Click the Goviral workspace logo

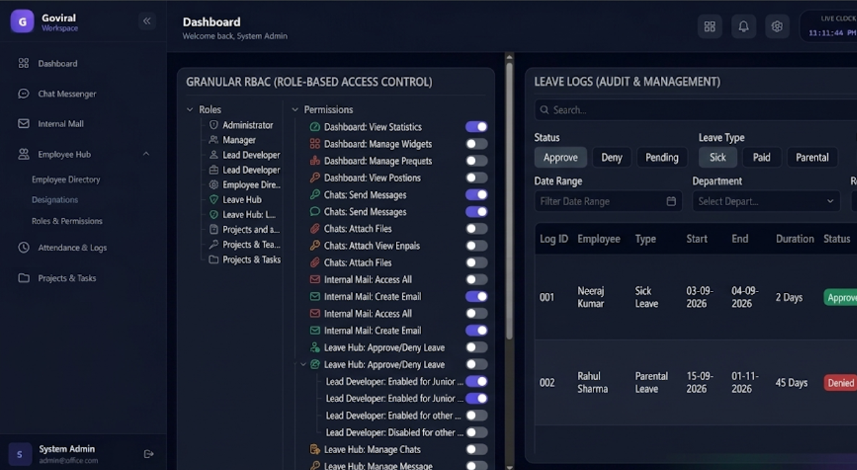[x=22, y=22]
